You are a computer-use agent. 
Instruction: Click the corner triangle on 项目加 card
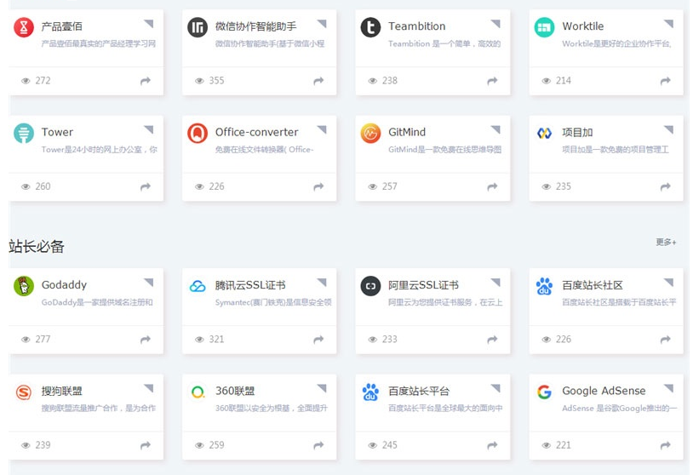pyautogui.click(x=669, y=129)
